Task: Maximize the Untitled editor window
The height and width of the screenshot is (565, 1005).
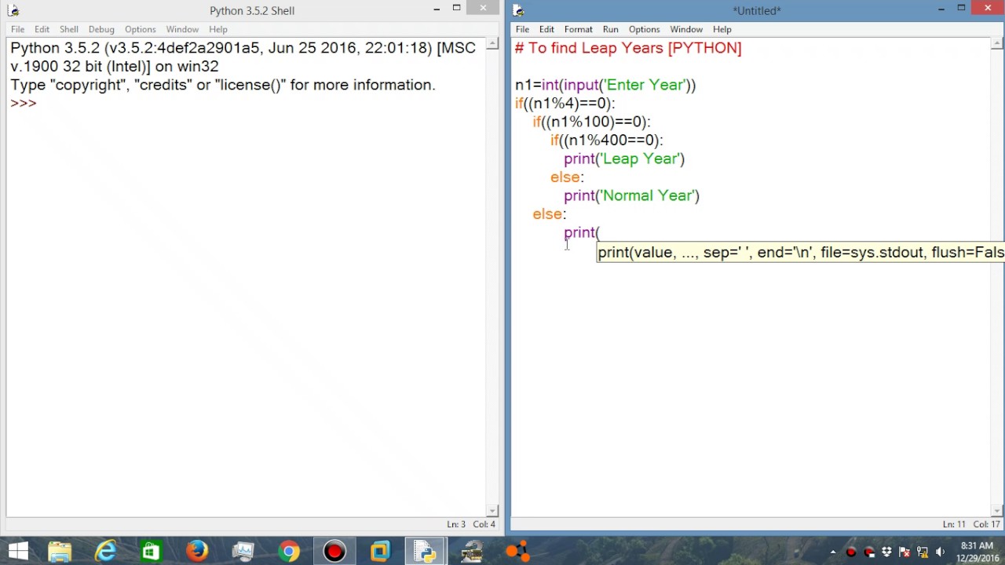Action: [x=960, y=9]
